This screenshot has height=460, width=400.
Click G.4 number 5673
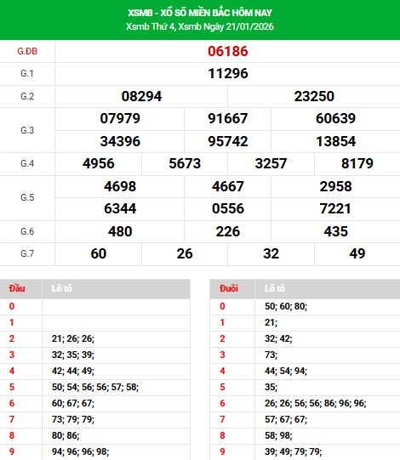[x=185, y=164]
